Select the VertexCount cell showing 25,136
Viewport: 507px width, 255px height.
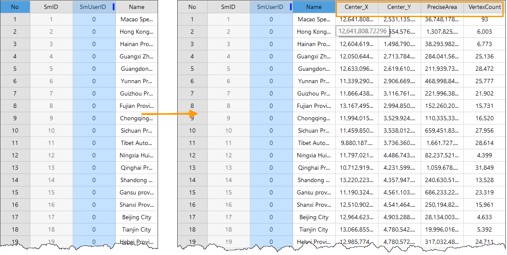tap(484, 57)
